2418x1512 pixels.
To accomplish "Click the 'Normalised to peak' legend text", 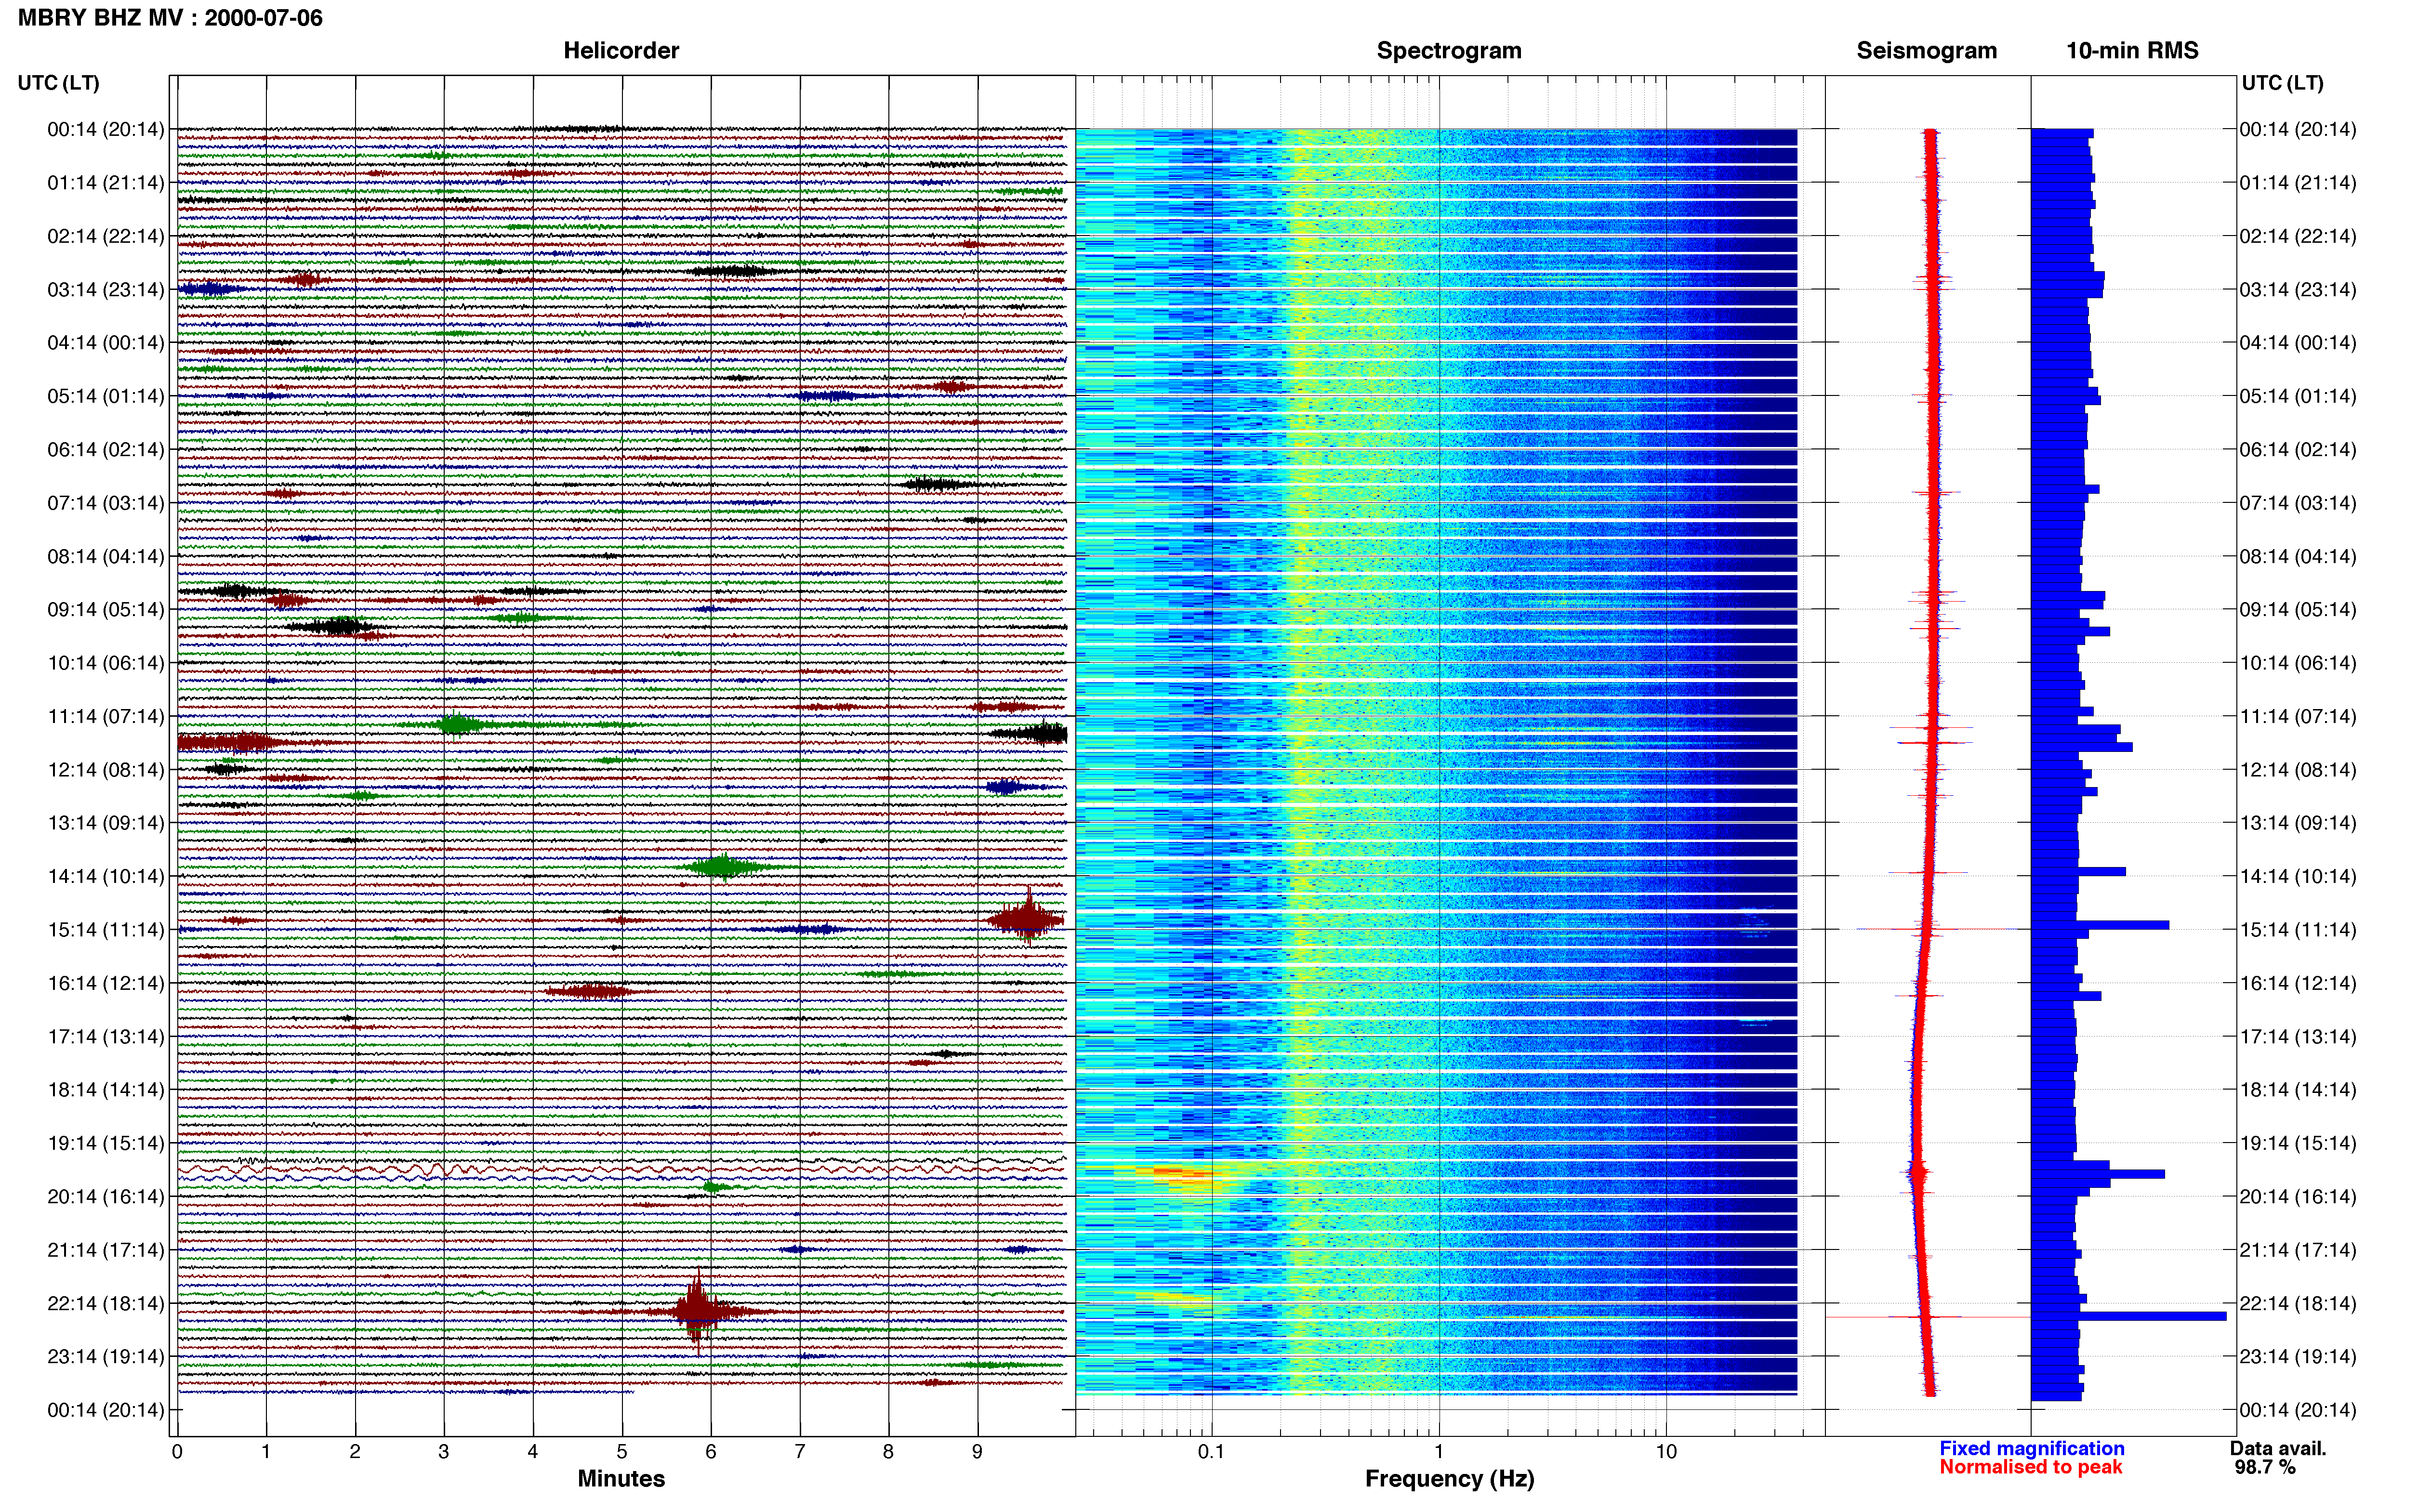I will (2030, 1467).
